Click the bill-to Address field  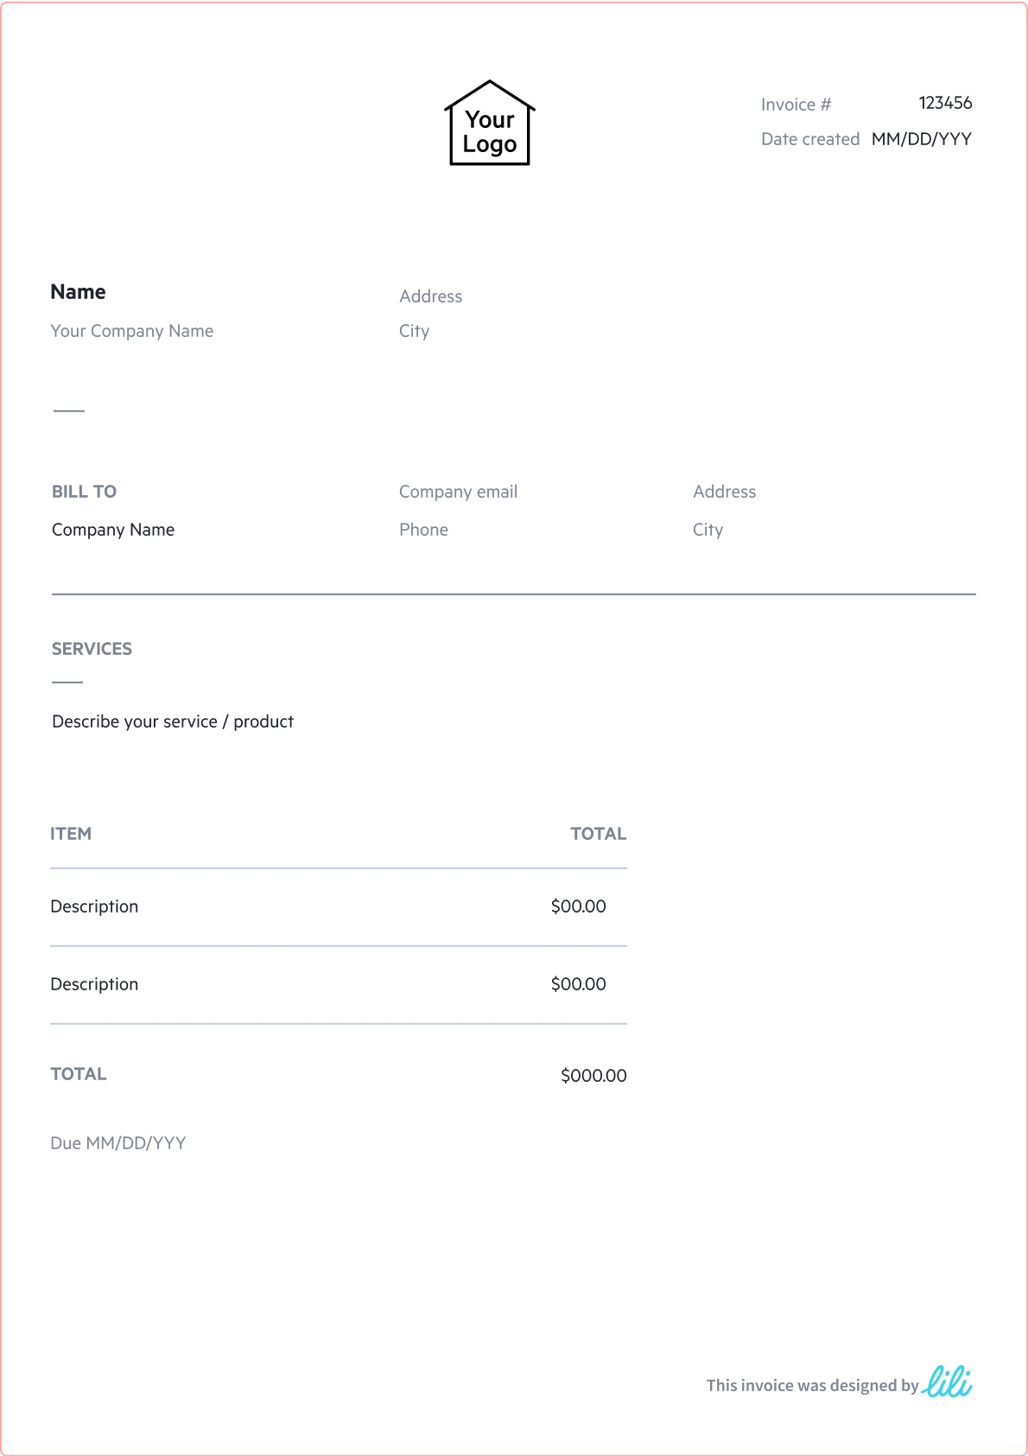click(724, 492)
